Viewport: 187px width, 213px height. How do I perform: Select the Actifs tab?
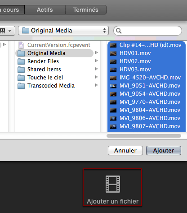pos(45,10)
